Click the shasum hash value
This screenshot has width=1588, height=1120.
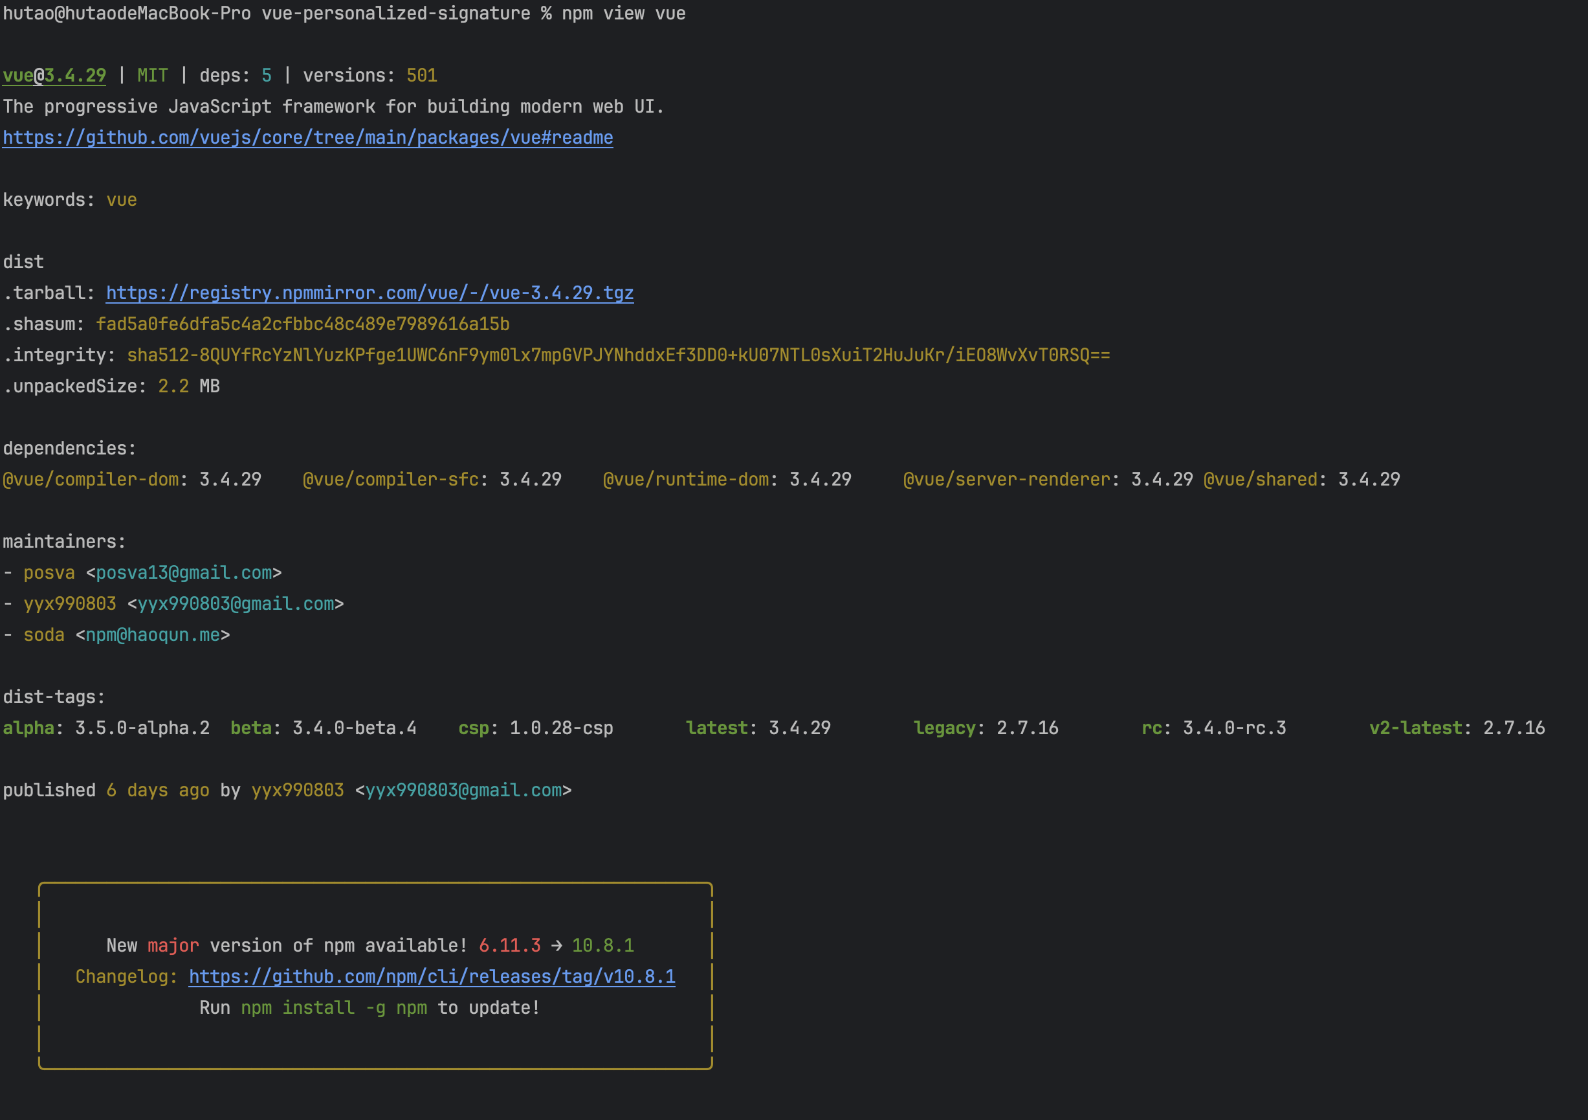[x=302, y=324]
